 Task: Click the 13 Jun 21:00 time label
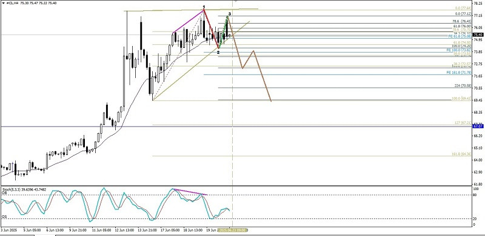(147, 230)
